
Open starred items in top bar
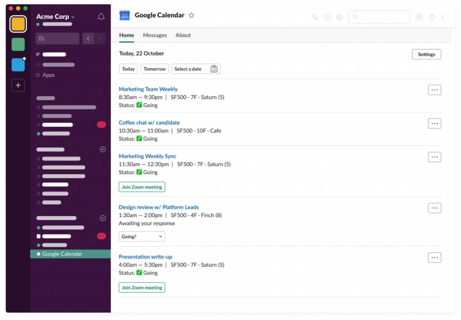(x=432, y=17)
